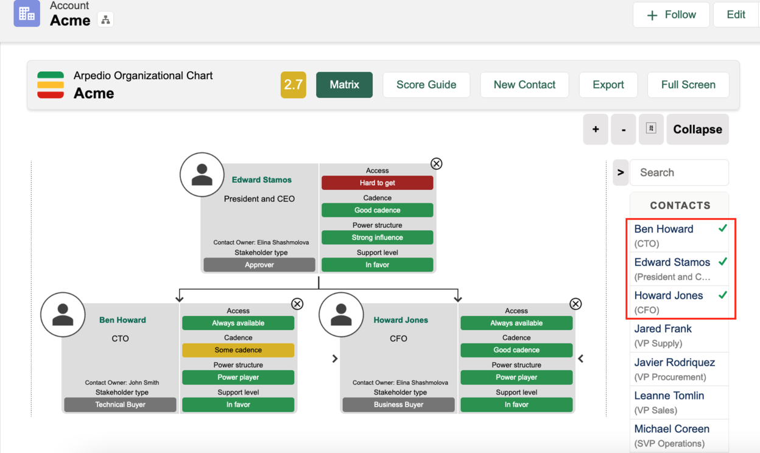Click Edward Stamos 'Strong influence' tag
The image size is (760, 453).
pos(378,237)
